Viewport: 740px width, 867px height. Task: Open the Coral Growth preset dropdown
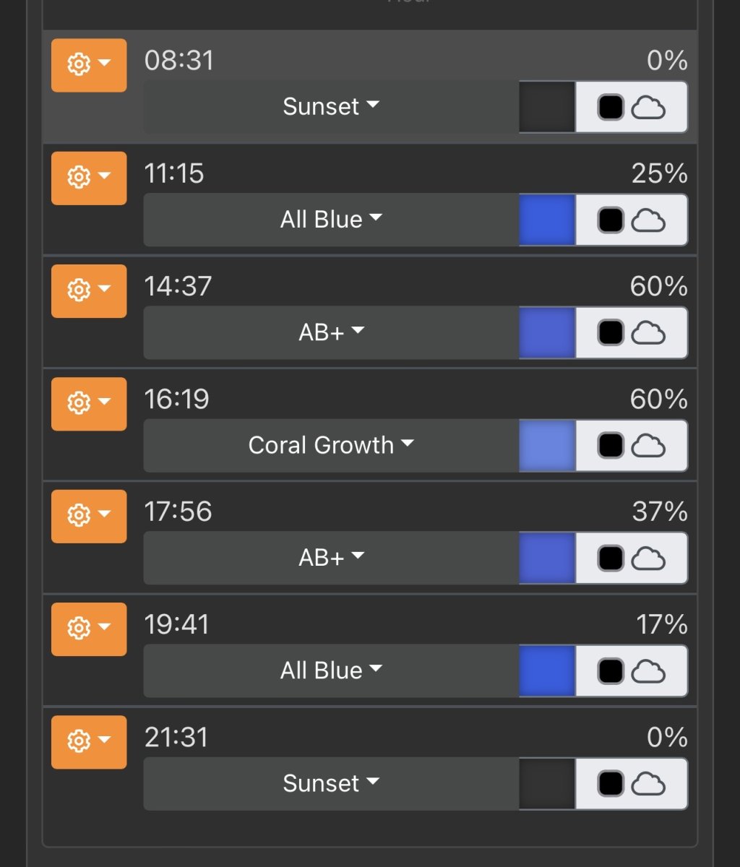point(331,445)
